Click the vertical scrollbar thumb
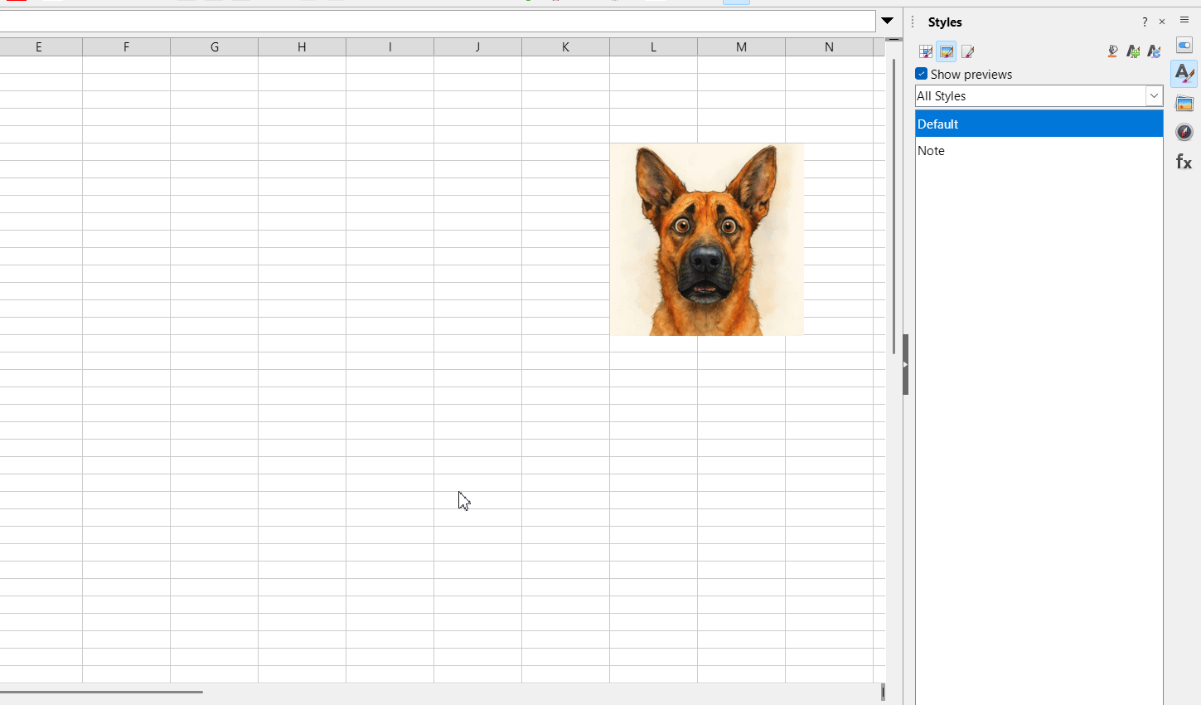The height and width of the screenshot is (705, 1201). 893,207
